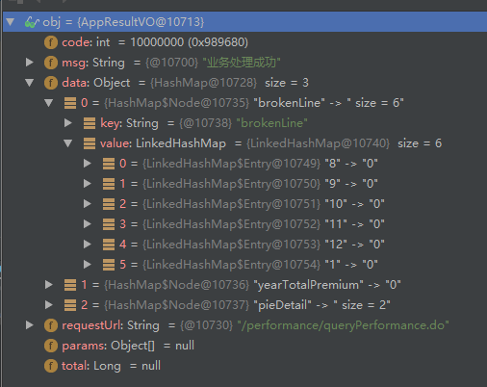Expand the yearTotalPremium node entry
The height and width of the screenshot is (387, 487).
(49, 285)
